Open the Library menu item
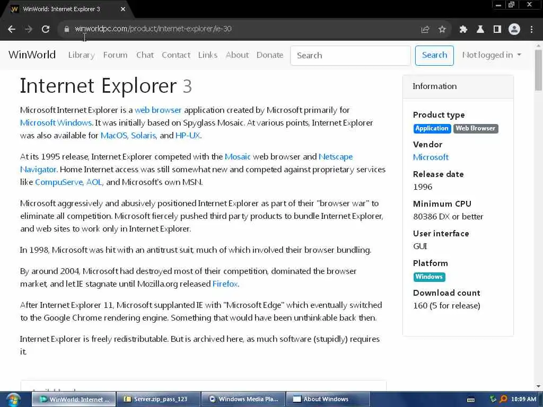Image resolution: width=543 pixels, height=407 pixels. [x=81, y=55]
